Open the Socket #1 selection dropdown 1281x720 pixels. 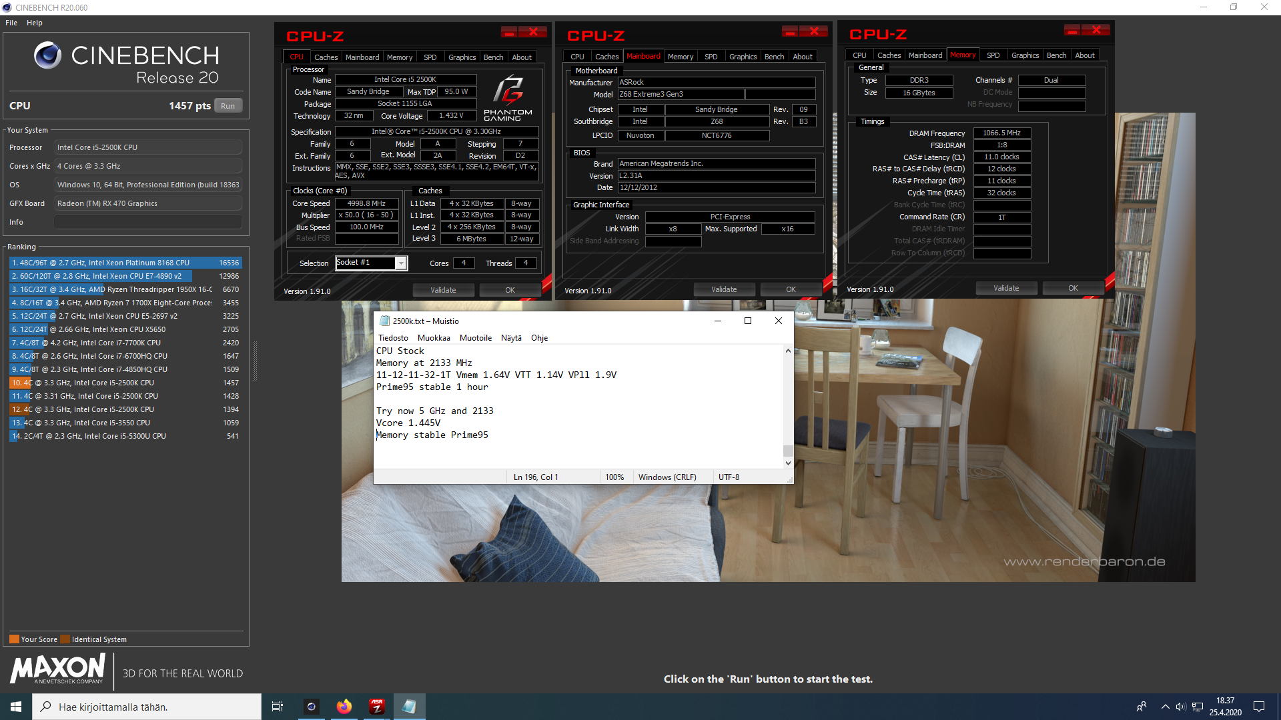tap(401, 263)
